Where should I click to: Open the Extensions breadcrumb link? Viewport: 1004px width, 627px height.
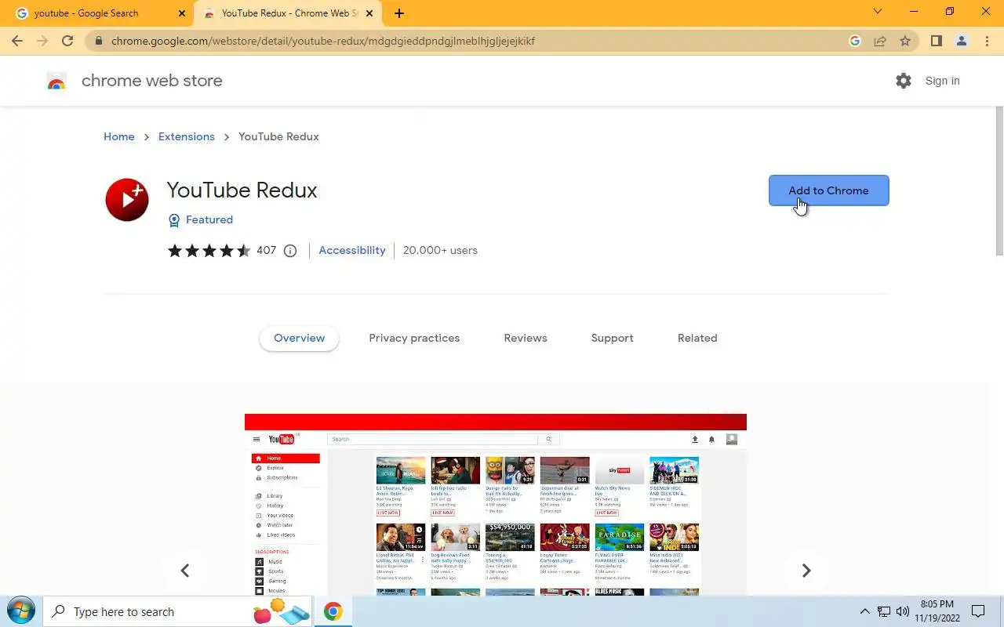tap(187, 136)
